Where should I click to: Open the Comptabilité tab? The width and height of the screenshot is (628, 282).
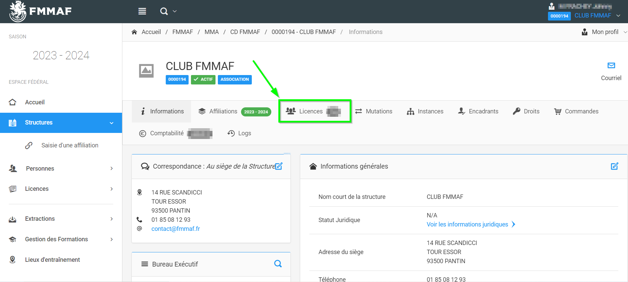tap(175, 133)
